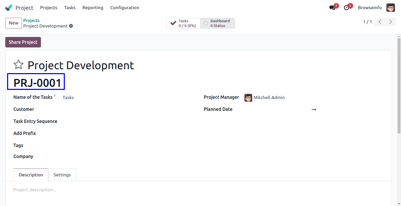The height and width of the screenshot is (206, 401).
Task: Open the Projects menu
Action: 49,8
